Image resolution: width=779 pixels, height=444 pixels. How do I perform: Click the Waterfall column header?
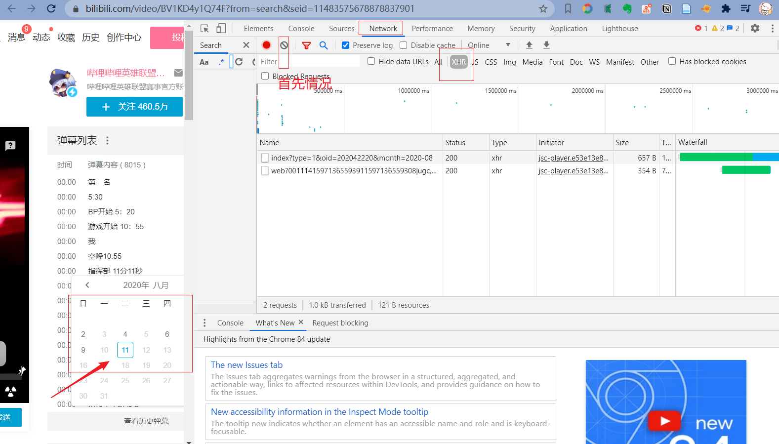point(693,142)
